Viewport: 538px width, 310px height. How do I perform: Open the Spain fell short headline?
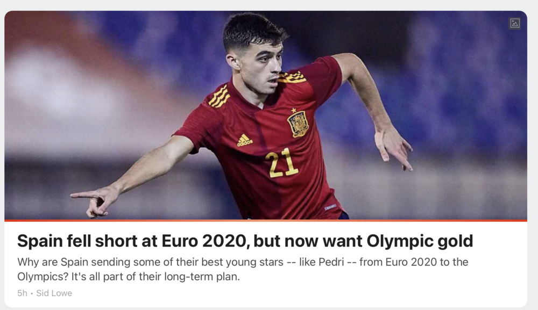[x=245, y=241]
